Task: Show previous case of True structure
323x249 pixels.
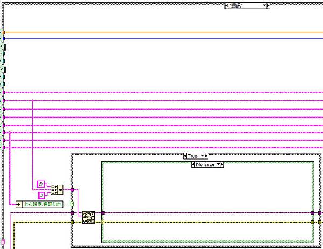Action: tap(185, 156)
